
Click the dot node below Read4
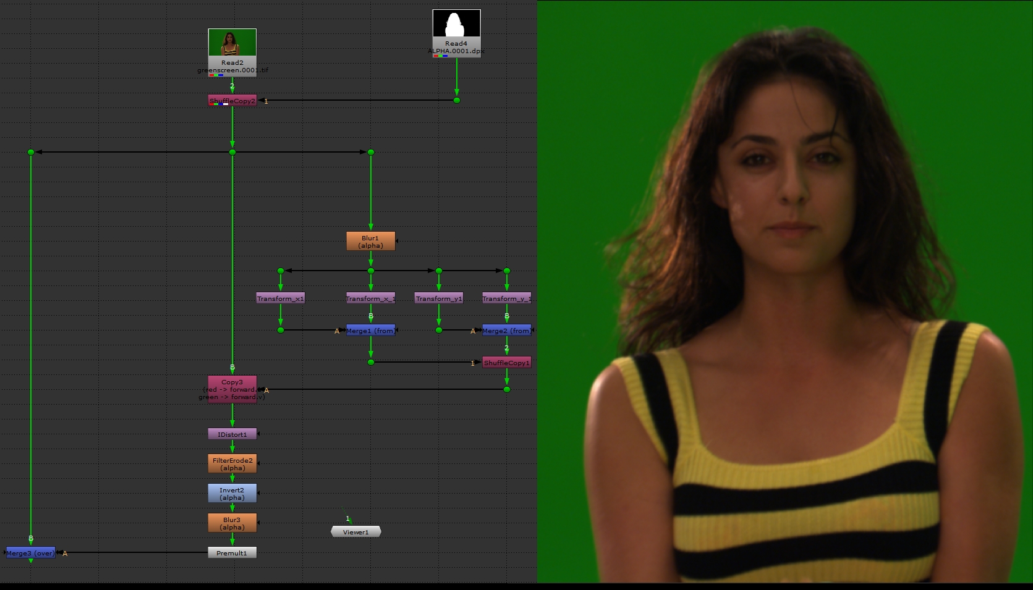pos(457,100)
